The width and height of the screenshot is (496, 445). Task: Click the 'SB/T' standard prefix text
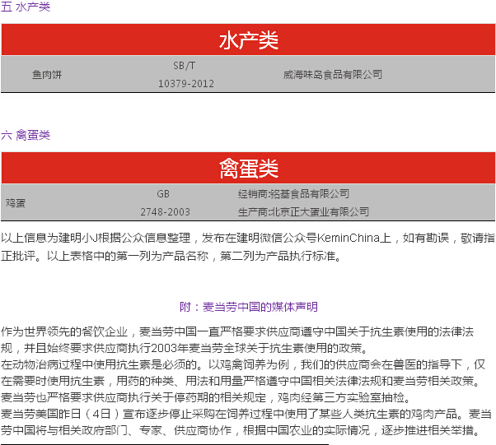(185, 65)
